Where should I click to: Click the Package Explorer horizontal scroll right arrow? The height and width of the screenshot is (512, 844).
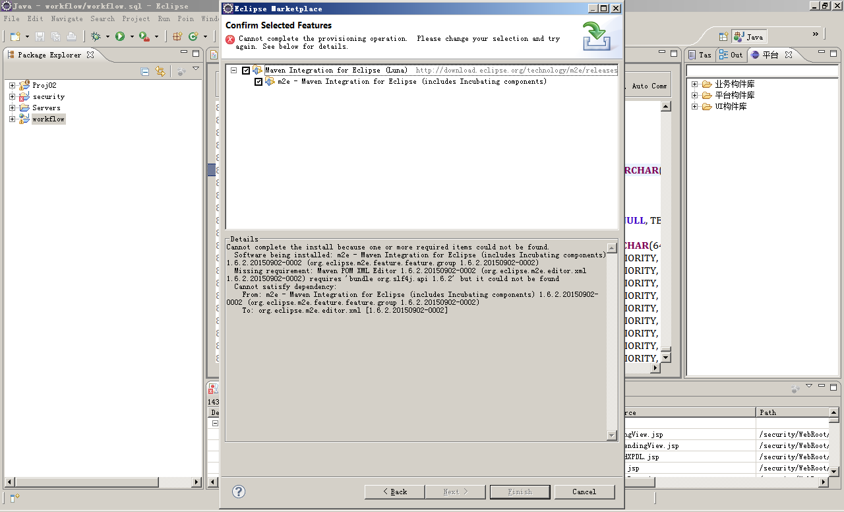coord(196,482)
